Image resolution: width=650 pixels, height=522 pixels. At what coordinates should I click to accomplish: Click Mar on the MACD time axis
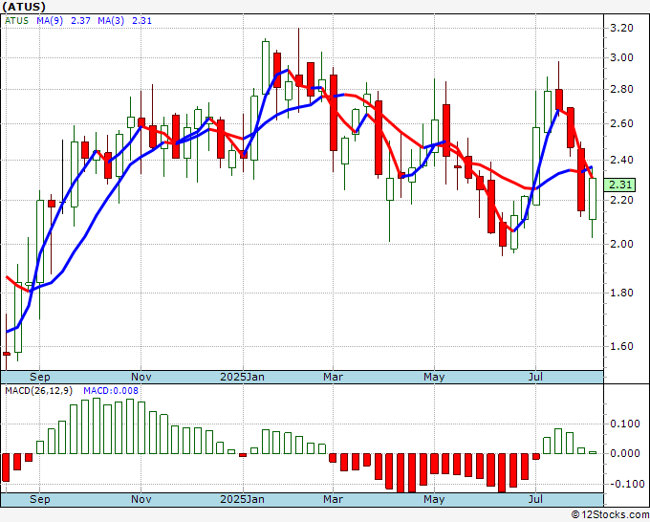click(x=333, y=499)
